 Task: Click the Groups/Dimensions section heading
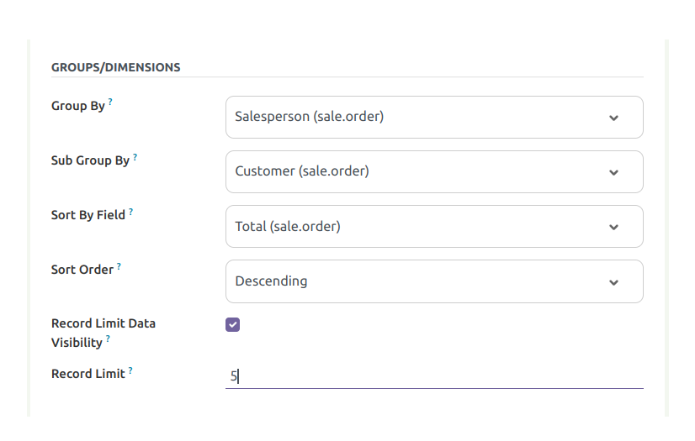[115, 67]
